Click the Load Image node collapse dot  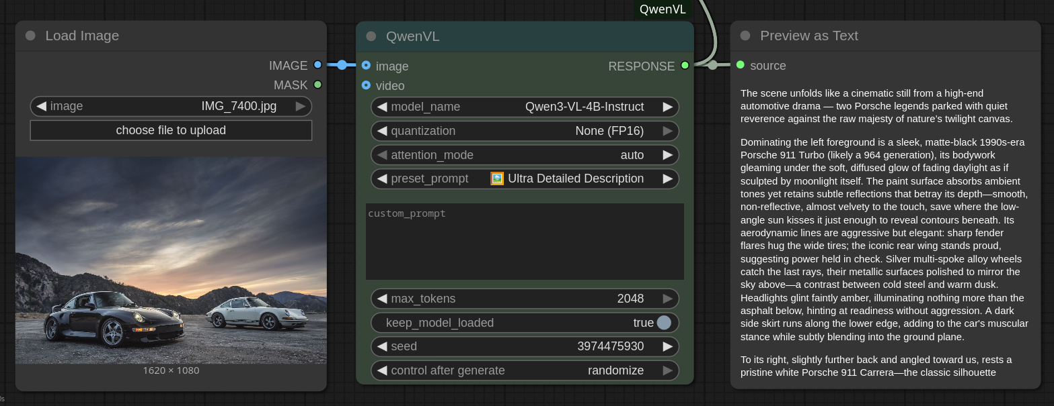coord(30,36)
